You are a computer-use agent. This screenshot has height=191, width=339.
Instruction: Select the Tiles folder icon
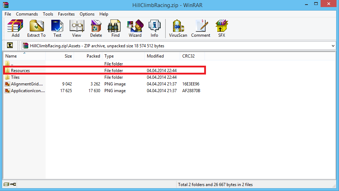click(x=7, y=77)
